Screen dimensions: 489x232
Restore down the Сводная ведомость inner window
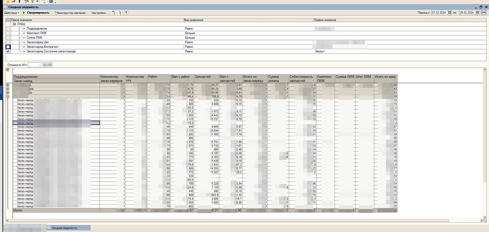tap(481, 7)
